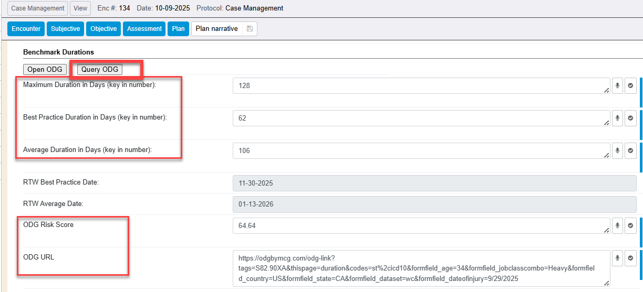Toggle checkmark for Best Practice Duration row

[x=630, y=118]
